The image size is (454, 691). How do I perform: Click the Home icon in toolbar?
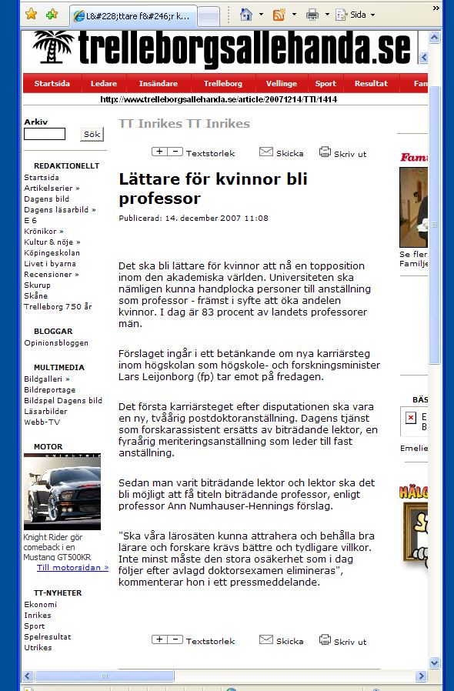[246, 15]
